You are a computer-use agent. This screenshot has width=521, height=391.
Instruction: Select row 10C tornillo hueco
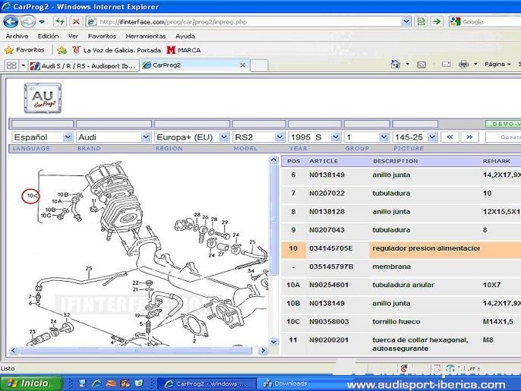click(x=401, y=322)
